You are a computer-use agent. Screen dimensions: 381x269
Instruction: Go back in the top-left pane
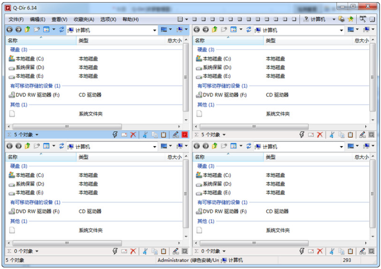click(x=9, y=29)
